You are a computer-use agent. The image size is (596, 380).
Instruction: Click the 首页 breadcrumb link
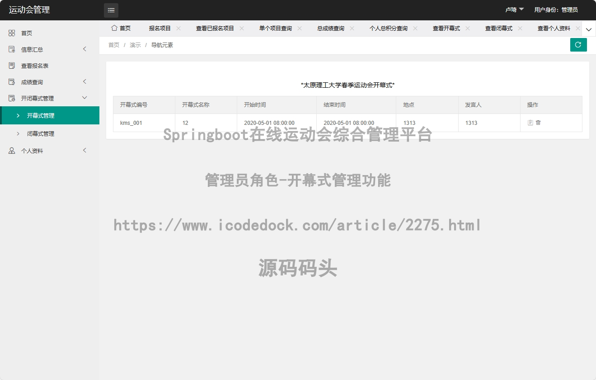click(114, 45)
